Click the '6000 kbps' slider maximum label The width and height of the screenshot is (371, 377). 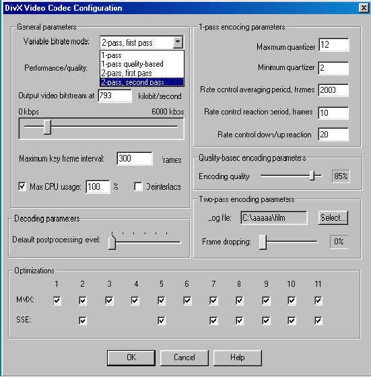pyautogui.click(x=168, y=112)
